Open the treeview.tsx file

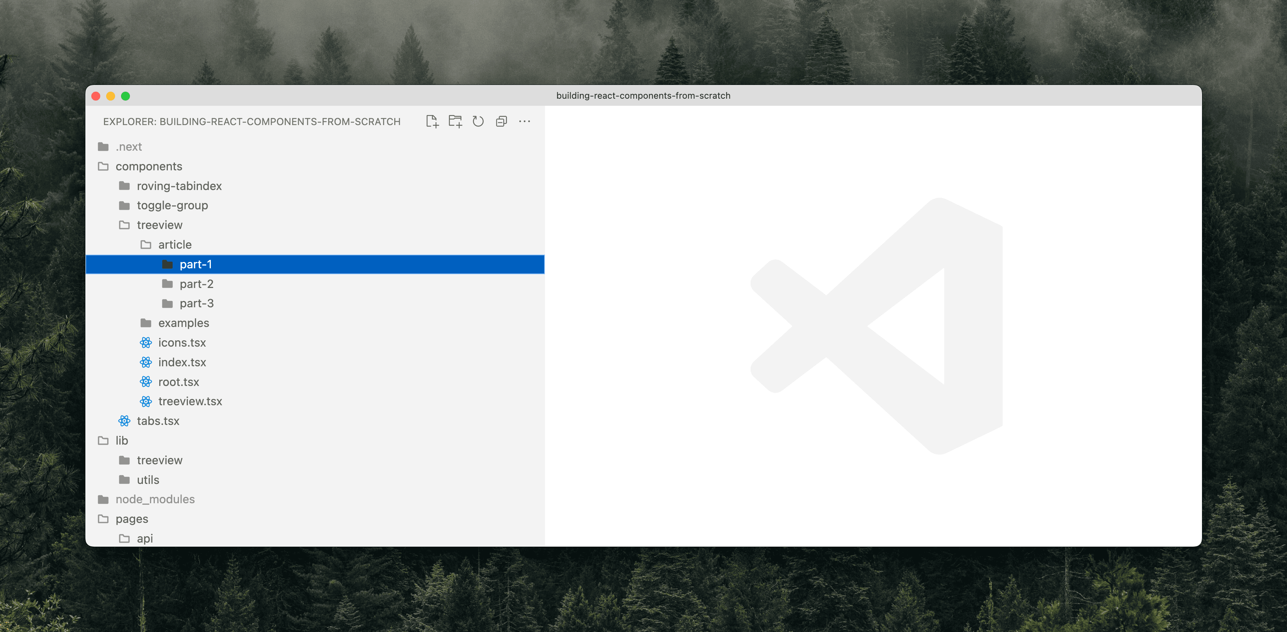point(190,401)
